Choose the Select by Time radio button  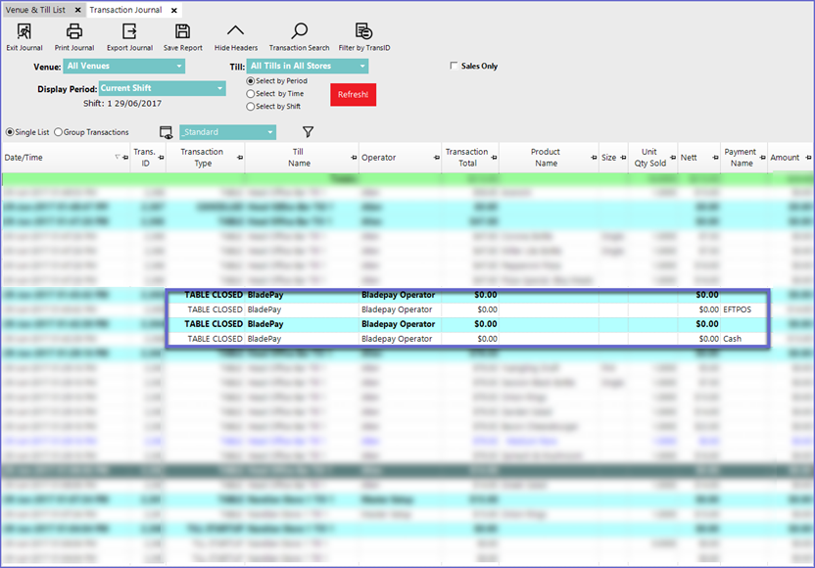pos(251,94)
